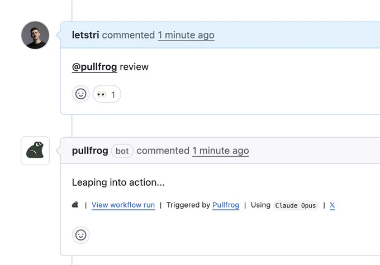This screenshot has height=265, width=380.
Task: Click the blue header of letstri's comment
Action: [220, 35]
